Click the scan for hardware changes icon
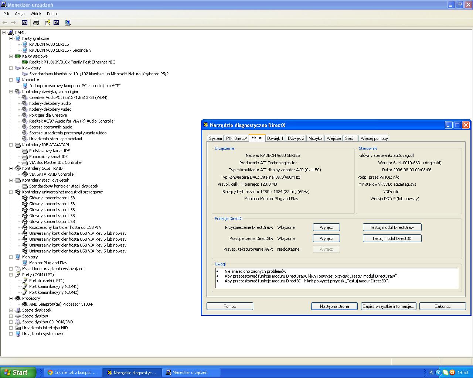 (68, 23)
